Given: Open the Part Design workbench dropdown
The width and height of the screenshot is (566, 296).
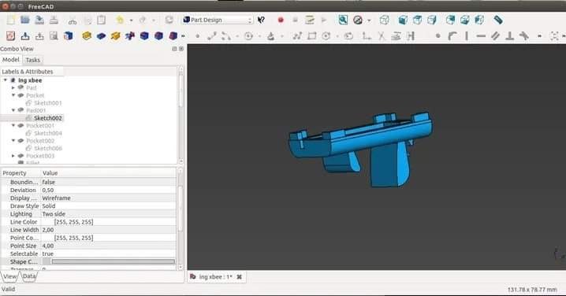Looking at the screenshot, I should (x=218, y=20).
